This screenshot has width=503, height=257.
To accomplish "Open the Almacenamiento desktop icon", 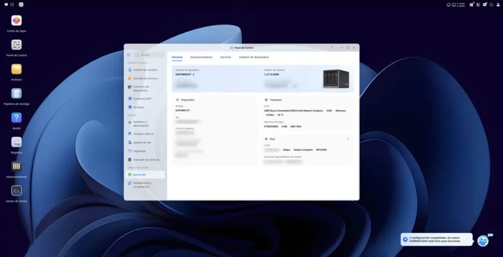I will click(x=17, y=166).
